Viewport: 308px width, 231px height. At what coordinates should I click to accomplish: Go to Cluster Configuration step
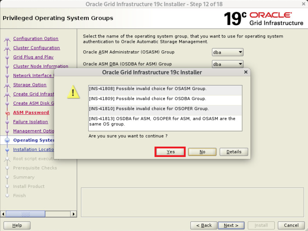(36, 48)
